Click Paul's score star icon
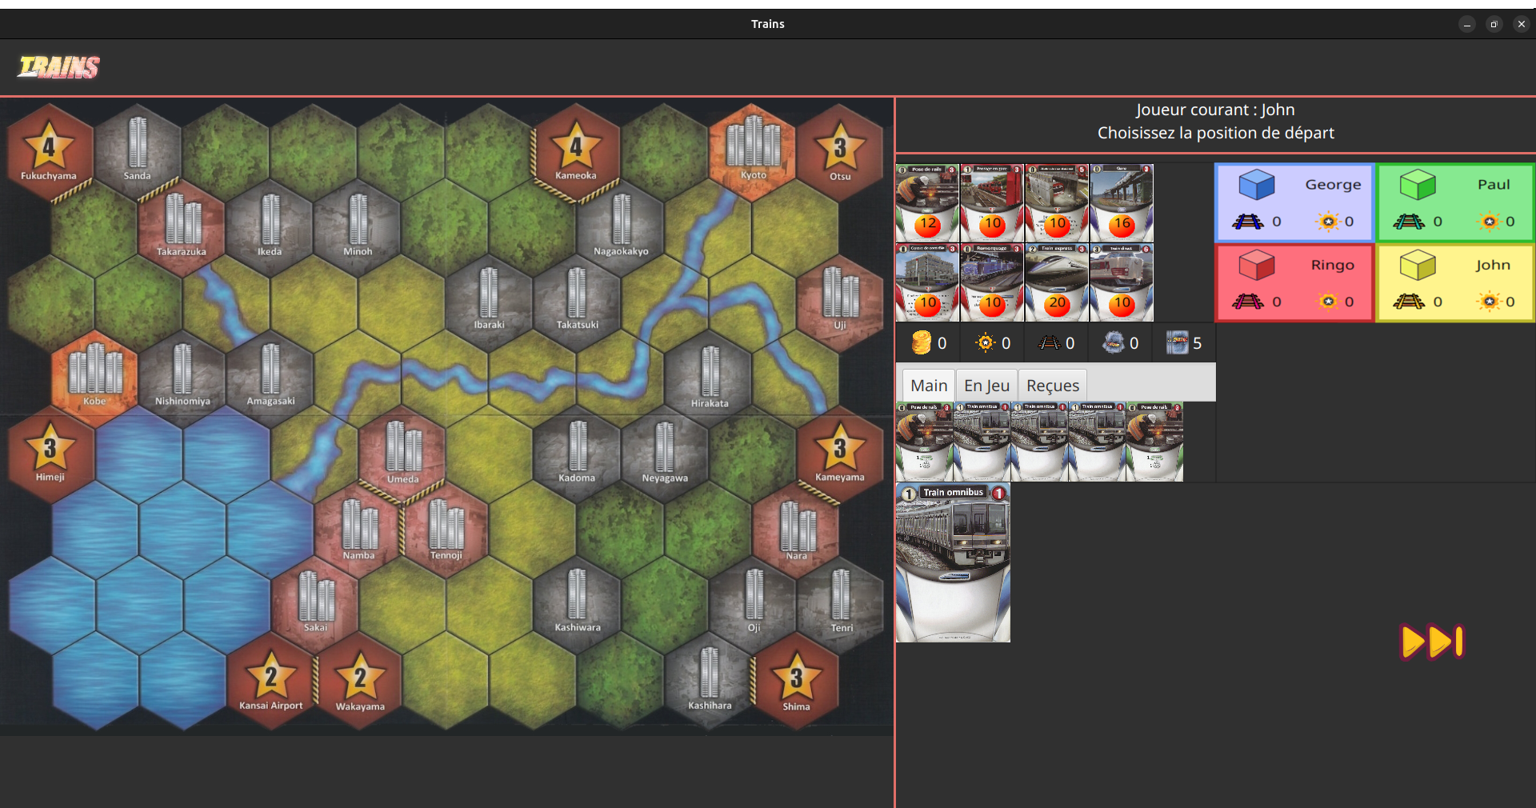Image resolution: width=1536 pixels, height=808 pixels. click(x=1489, y=222)
